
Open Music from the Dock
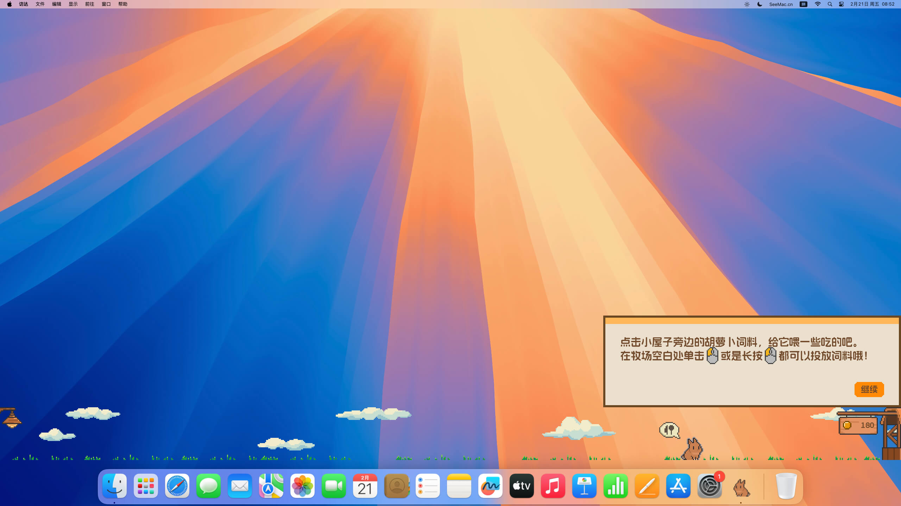point(553,486)
